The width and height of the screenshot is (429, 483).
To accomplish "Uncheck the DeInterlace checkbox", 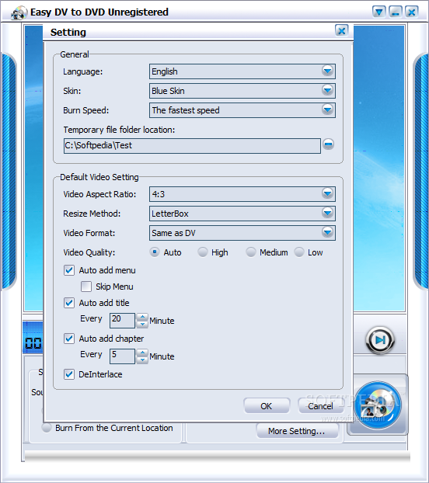I will pos(69,374).
